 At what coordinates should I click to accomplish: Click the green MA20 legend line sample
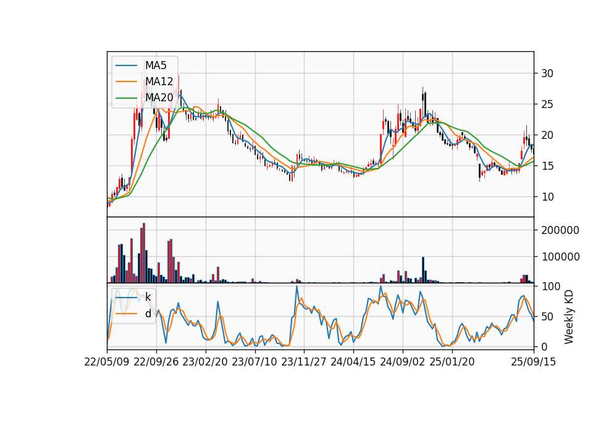(x=126, y=98)
